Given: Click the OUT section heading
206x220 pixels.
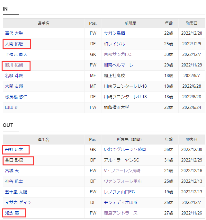Looking at the screenshot, I should point(8,125).
